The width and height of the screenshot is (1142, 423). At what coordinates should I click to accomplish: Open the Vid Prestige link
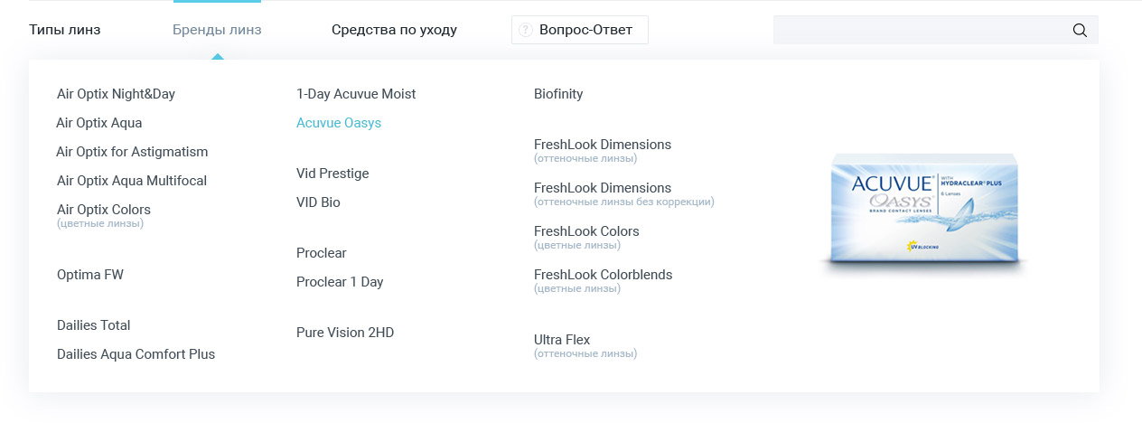point(332,174)
